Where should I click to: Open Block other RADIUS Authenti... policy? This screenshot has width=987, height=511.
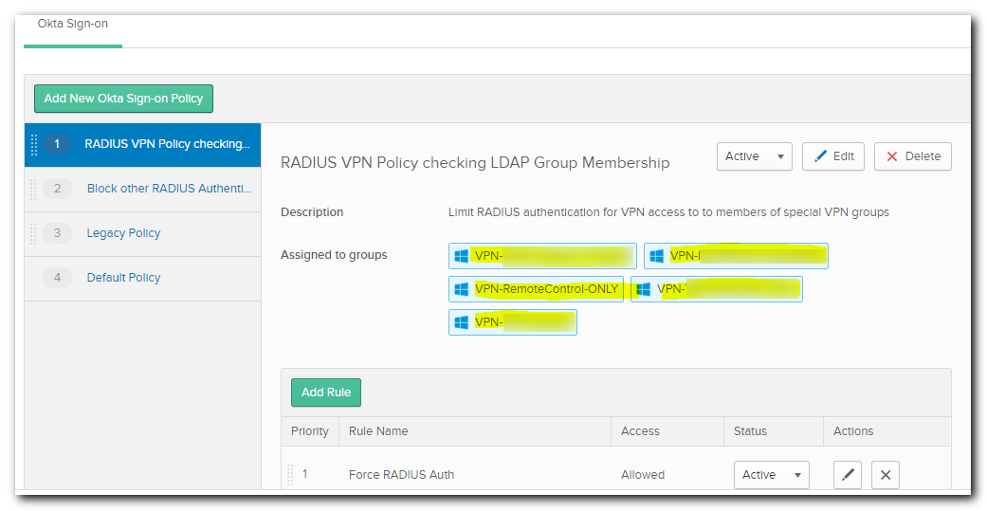170,189
